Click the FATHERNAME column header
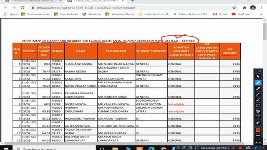 pyautogui.click(x=116, y=51)
